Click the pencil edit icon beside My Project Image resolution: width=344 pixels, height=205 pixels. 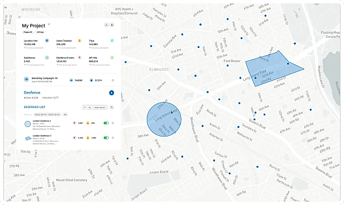tap(49, 25)
